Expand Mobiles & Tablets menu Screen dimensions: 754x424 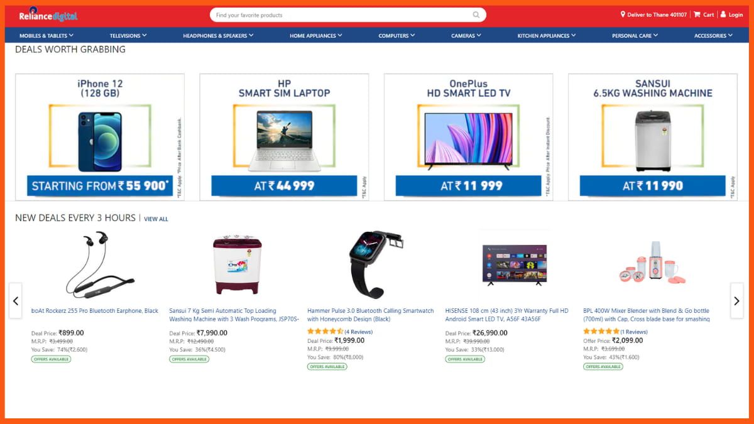tap(46, 36)
